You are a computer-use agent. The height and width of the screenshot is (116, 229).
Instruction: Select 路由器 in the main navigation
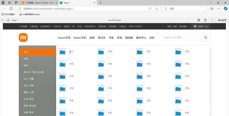[x=129, y=38]
